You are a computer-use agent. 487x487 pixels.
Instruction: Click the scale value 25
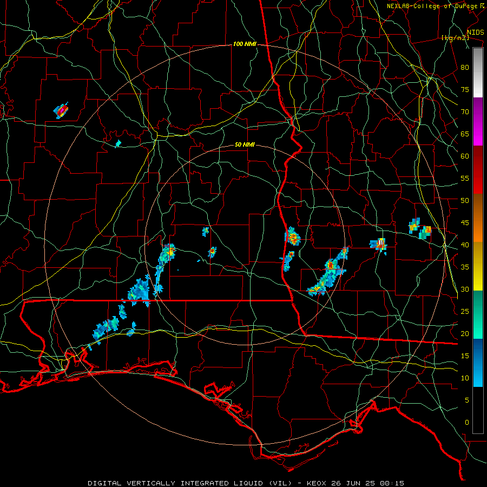465,312
